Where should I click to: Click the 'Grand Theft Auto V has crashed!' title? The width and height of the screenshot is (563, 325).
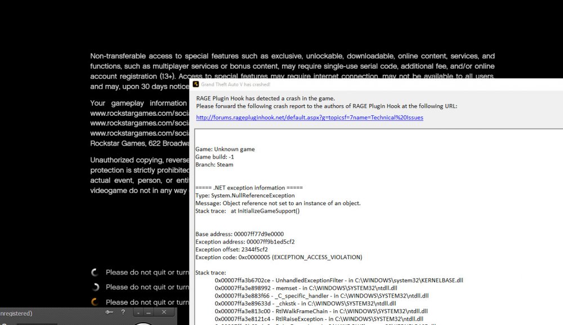(235, 84)
